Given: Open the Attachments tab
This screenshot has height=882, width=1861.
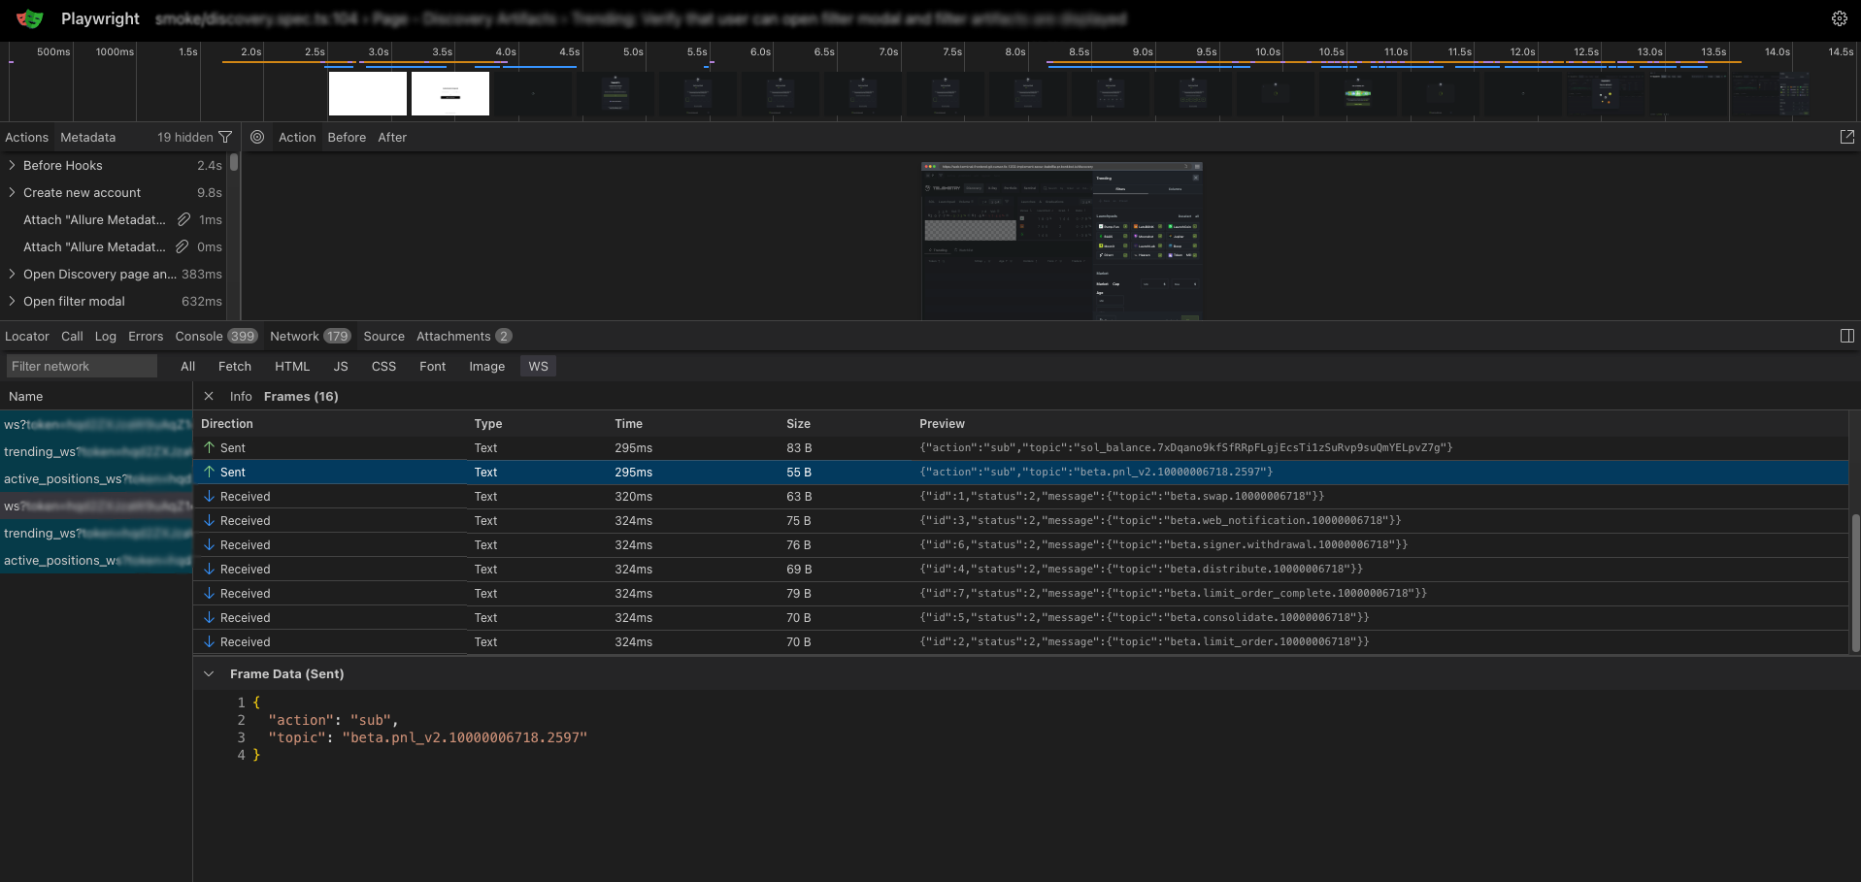Looking at the screenshot, I should 452,336.
